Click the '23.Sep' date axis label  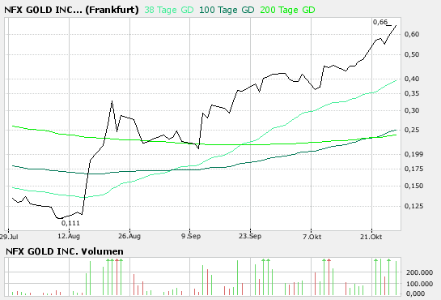250,236
